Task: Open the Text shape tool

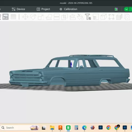Action: (x=88, y=17)
